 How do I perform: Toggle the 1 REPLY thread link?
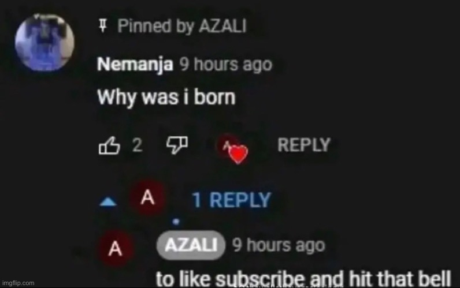coord(231,200)
